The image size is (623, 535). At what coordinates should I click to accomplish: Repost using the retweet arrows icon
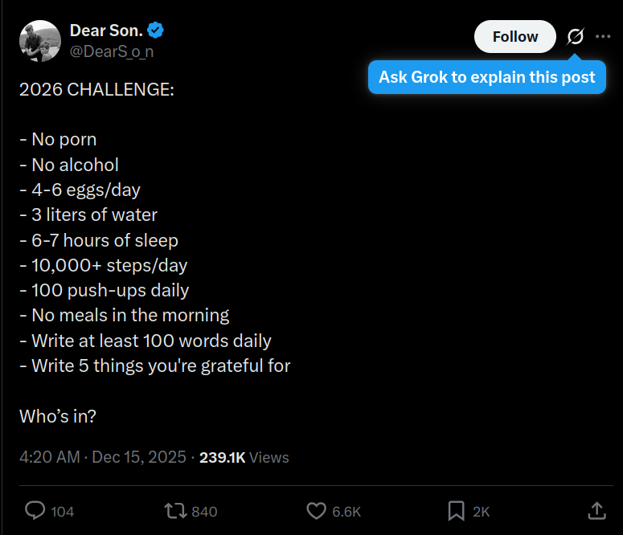[174, 511]
